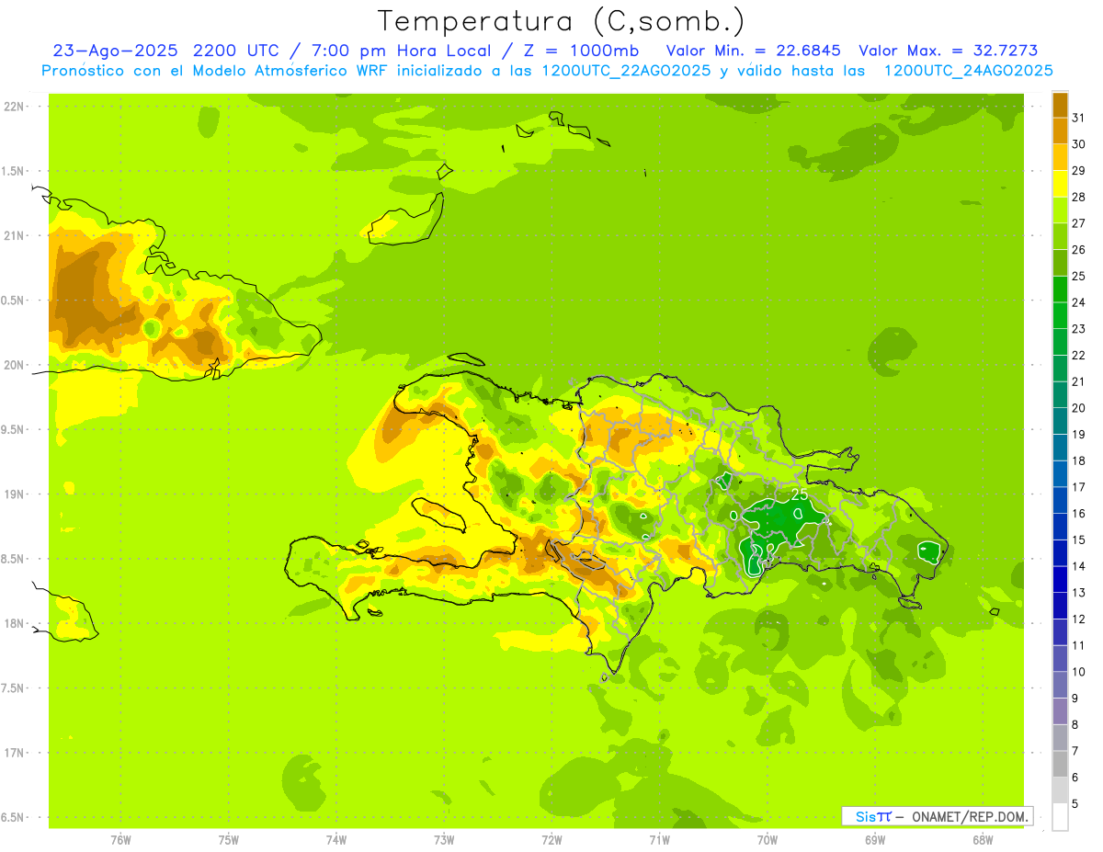This screenshot has width=1103, height=852.
Task: Click the "1200UTC_22AGO2025" initialization time
Action: [625, 71]
